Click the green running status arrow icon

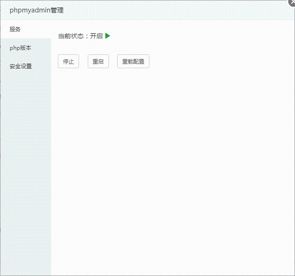coord(108,36)
